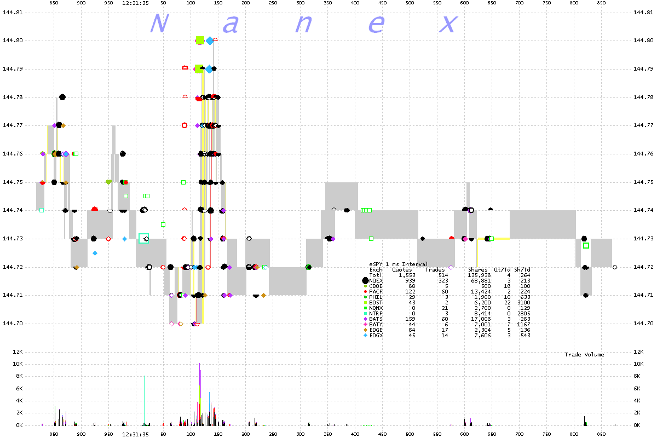Screen dimensions: 657x438
Task: Click the NQEX black circle legend marker
Action: point(365,280)
